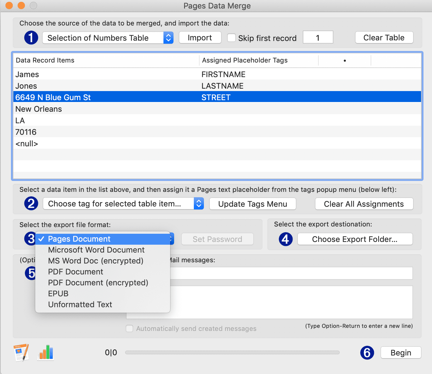Click the Import button

pos(200,38)
